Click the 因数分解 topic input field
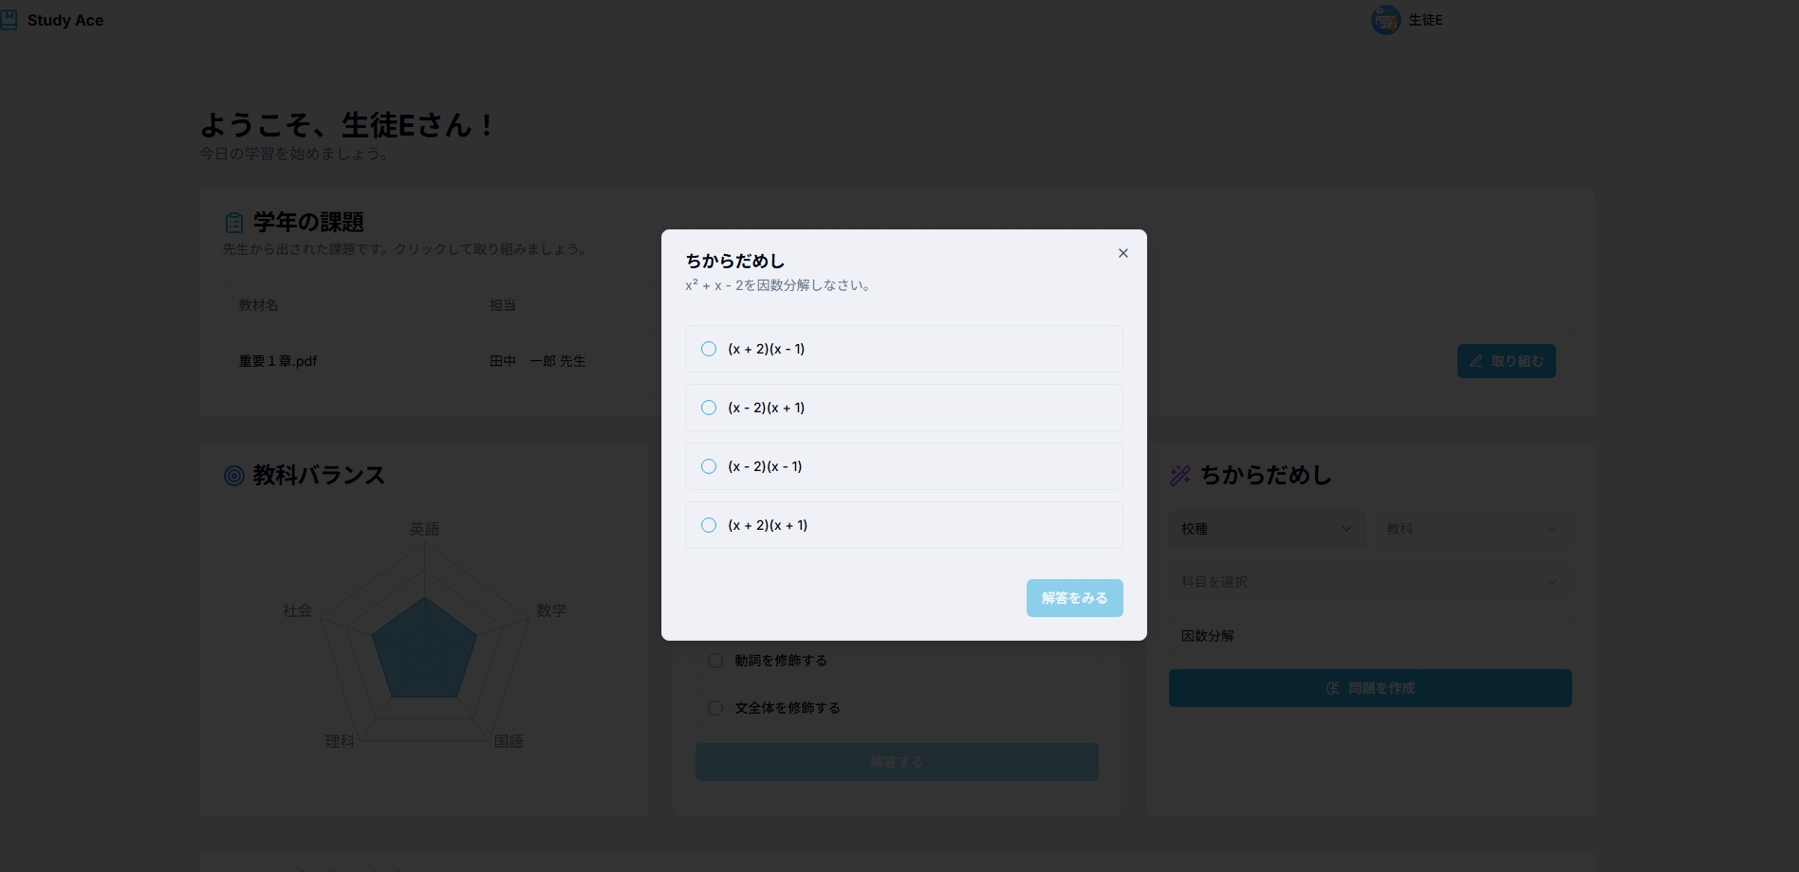Screen dimensions: 1799x872 pos(1369,636)
